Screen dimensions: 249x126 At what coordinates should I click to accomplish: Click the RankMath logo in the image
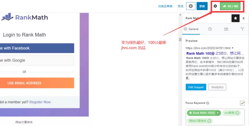[x=25, y=17]
